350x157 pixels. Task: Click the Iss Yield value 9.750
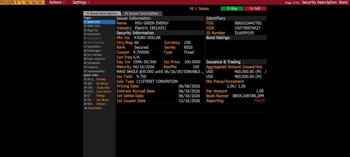click(x=141, y=76)
